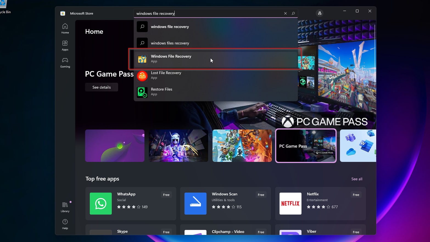Select 'windows file recovery' search suggestion
Viewport: 430px width, 242px height.
pos(216,27)
